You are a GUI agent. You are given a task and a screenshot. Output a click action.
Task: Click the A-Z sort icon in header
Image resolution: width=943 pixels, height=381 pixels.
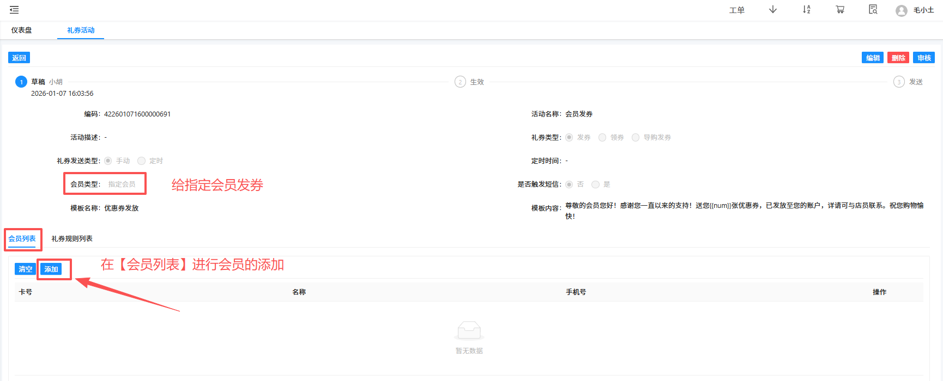[807, 10]
